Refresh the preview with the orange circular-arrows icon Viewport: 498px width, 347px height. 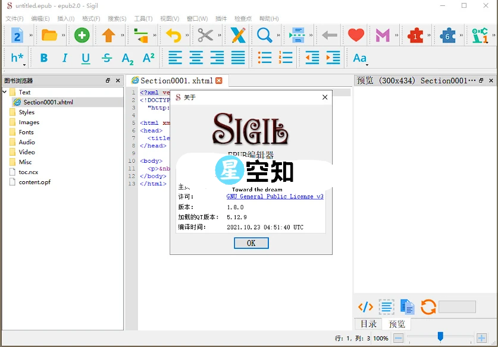[x=428, y=307]
